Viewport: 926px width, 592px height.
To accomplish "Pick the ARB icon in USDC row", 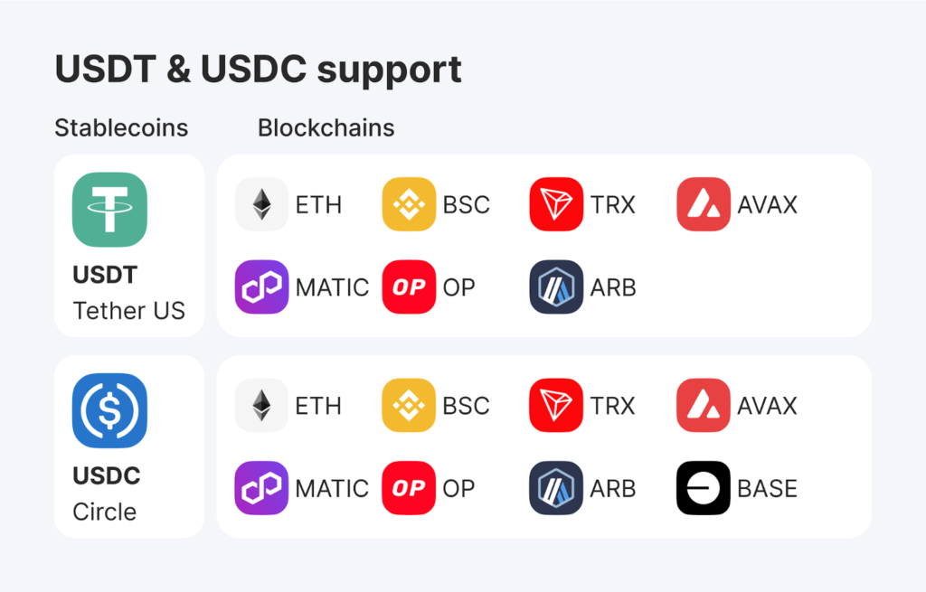I will [556, 488].
